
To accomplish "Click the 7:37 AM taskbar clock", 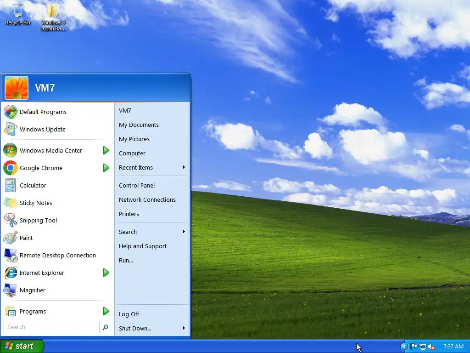I will tap(453, 347).
